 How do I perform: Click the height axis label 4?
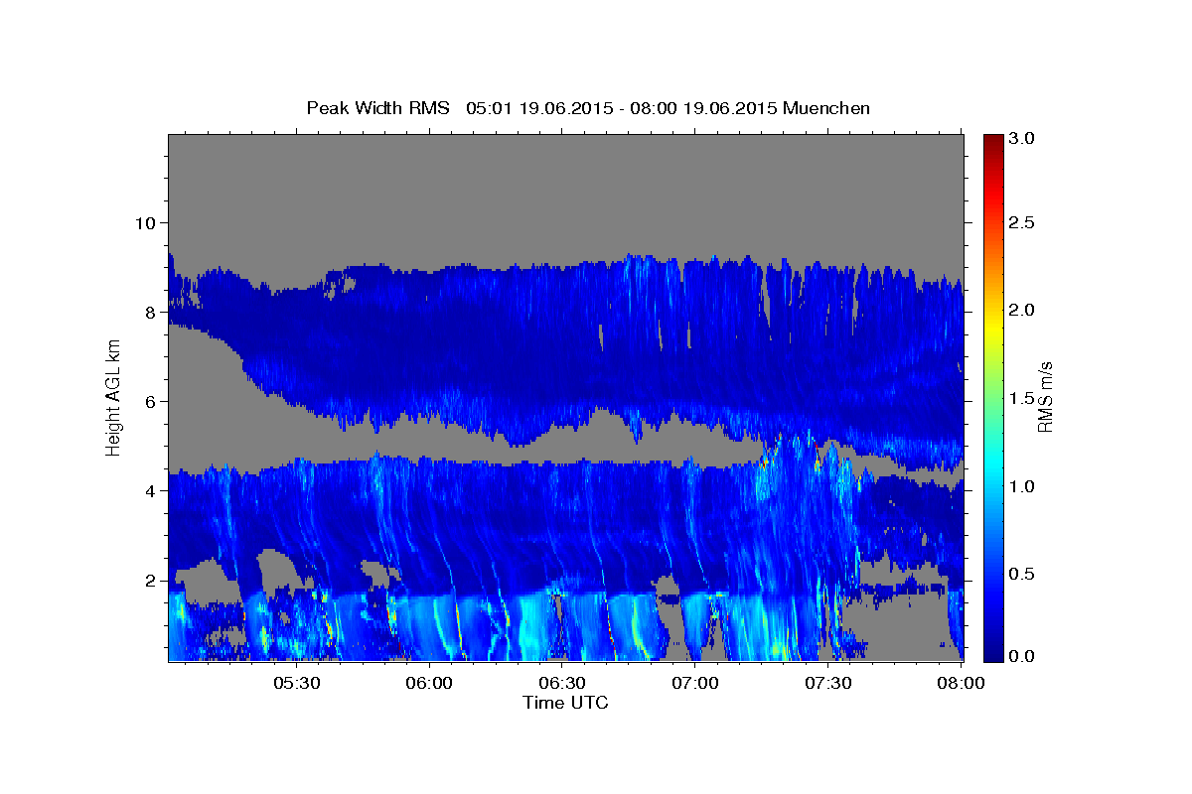pyautogui.click(x=151, y=490)
